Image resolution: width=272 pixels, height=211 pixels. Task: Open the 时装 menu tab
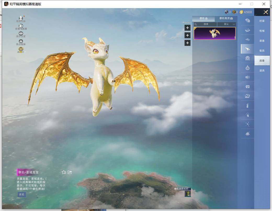(262, 21)
